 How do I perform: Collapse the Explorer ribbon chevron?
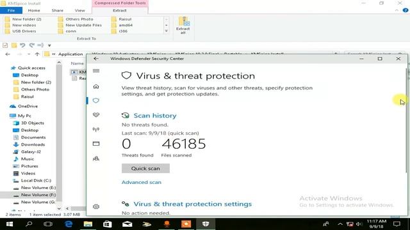click(x=397, y=10)
